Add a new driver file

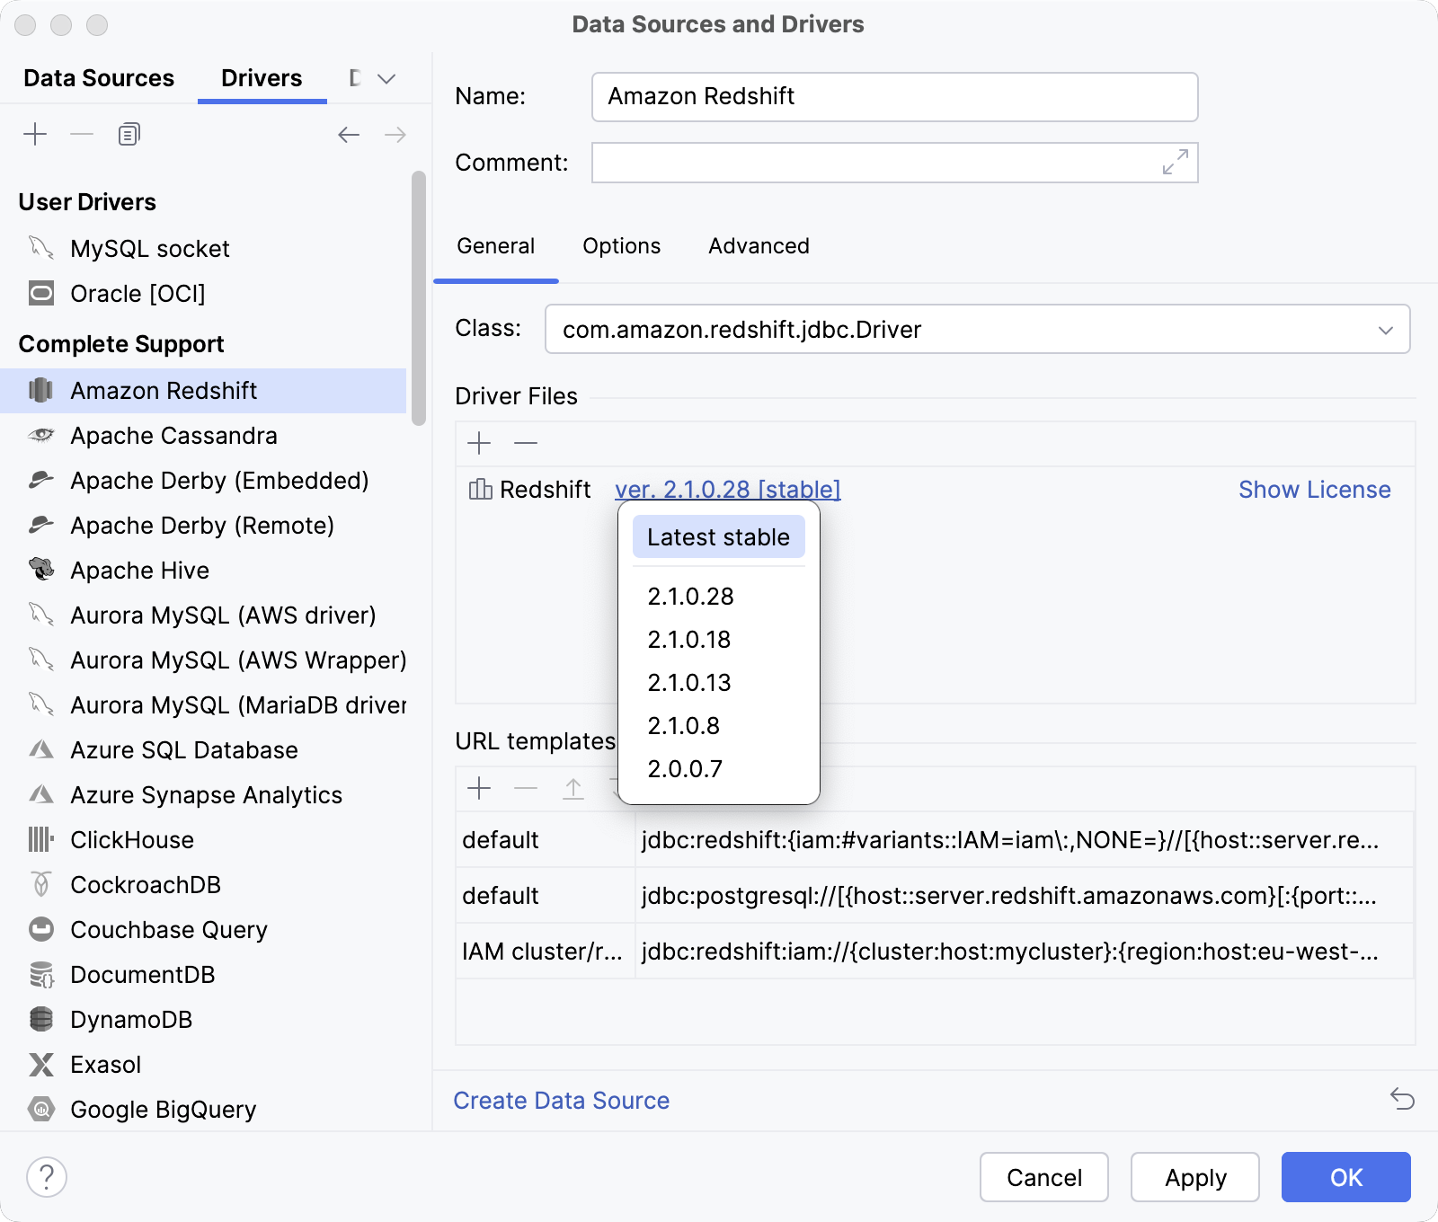[480, 443]
